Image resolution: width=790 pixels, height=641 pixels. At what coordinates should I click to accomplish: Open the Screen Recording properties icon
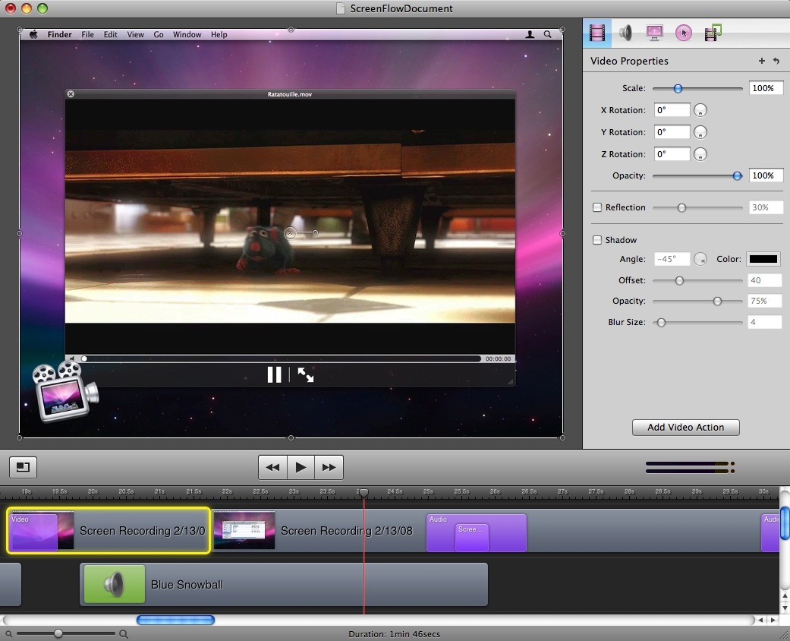coord(654,33)
